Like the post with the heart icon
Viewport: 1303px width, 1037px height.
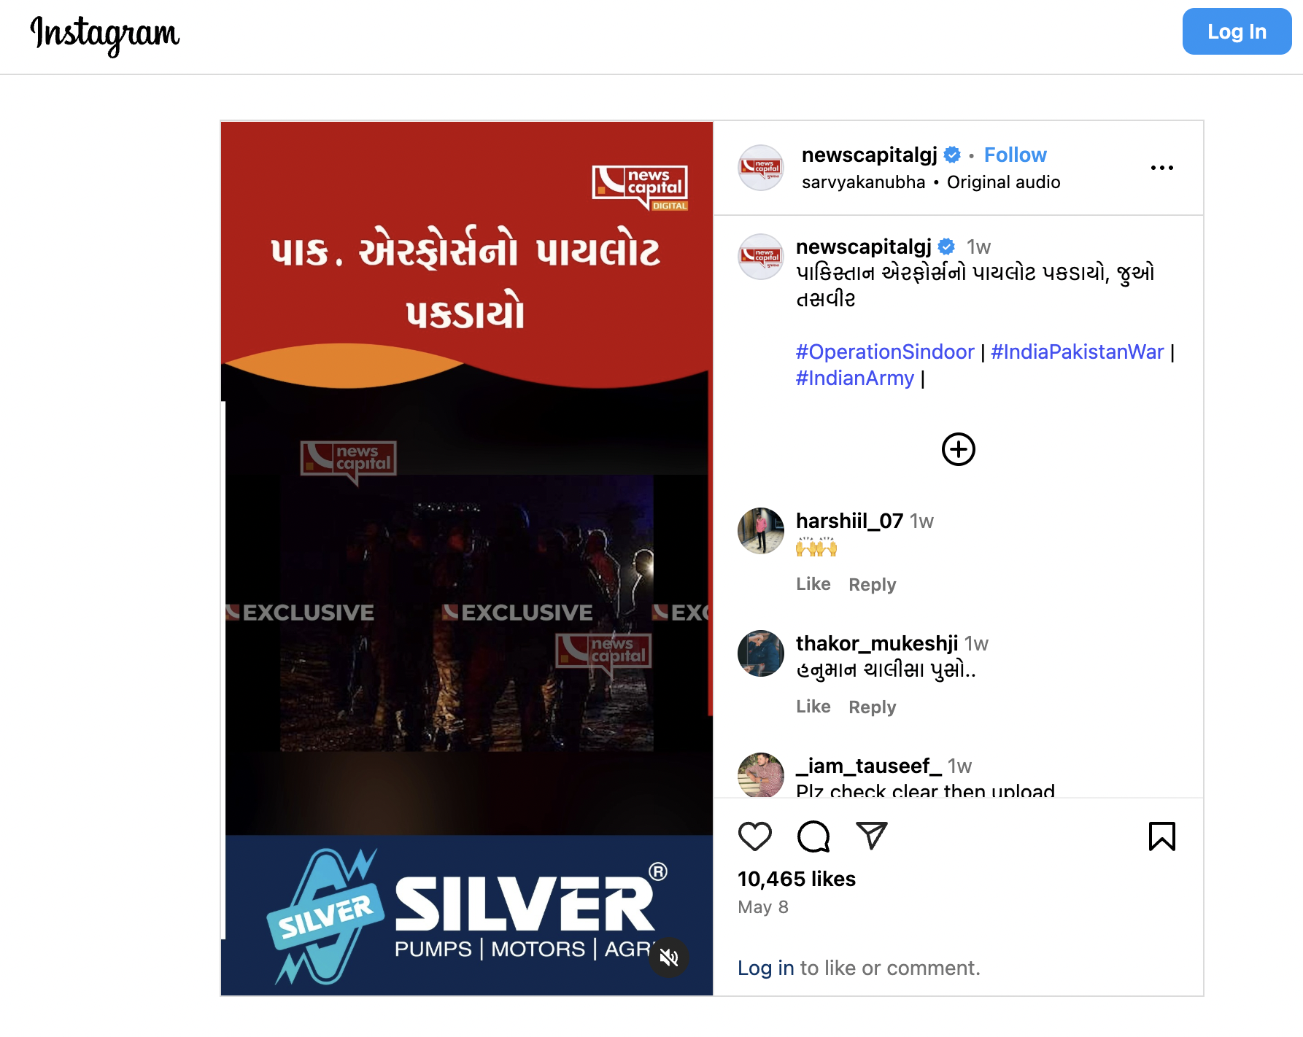[x=755, y=836]
